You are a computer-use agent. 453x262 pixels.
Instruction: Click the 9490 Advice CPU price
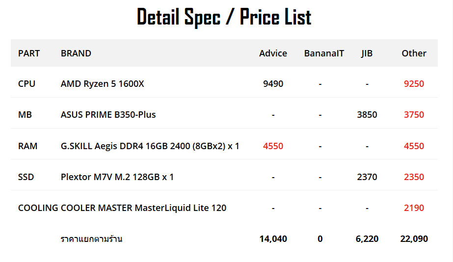click(x=273, y=83)
